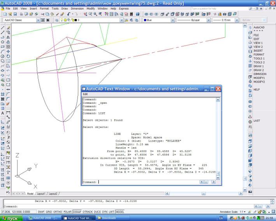Click the Cut scissors icon
The image size is (276, 221).
click(42, 14)
